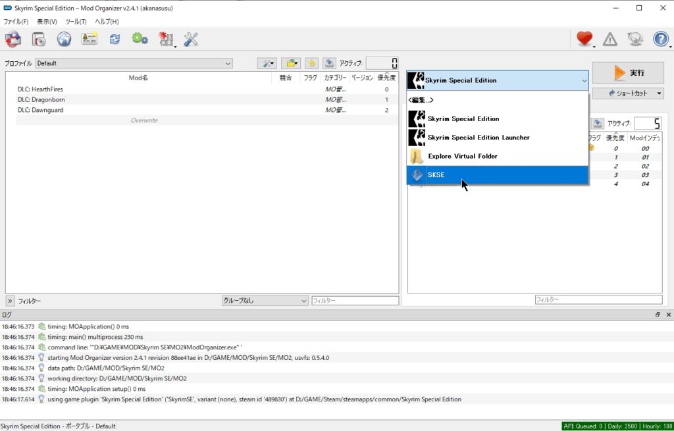Click the update globe icon near help
This screenshot has height=431, width=674.
pos(635,39)
